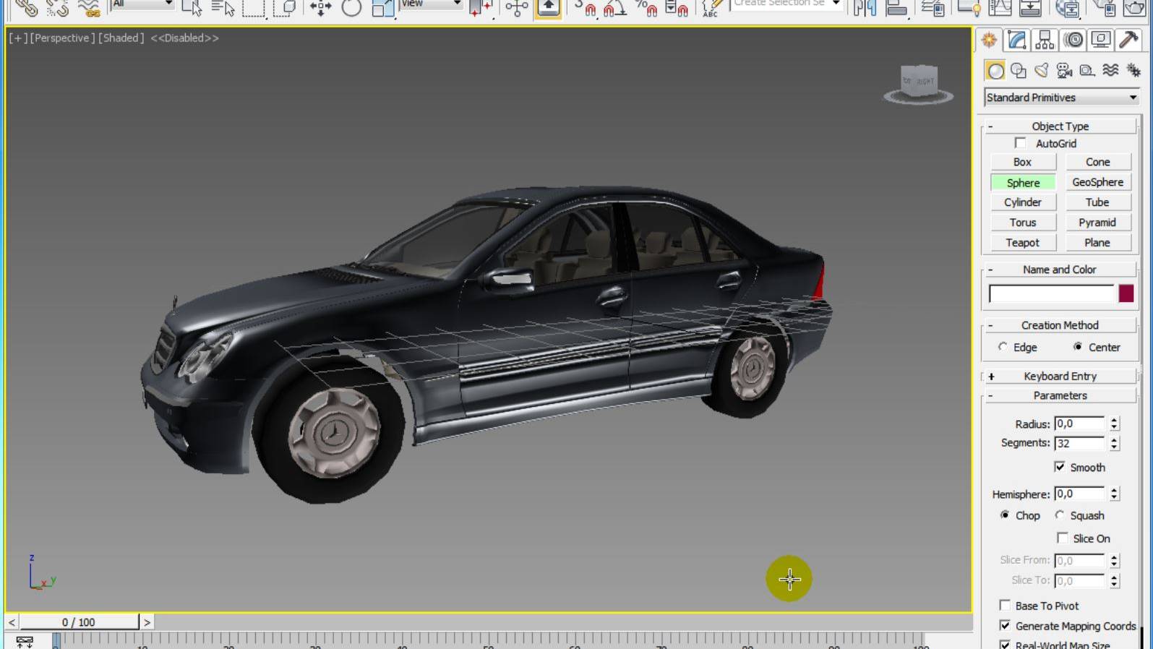Viewport: 1153px width, 649px height.
Task: Switch to Create panel tab
Action: (x=989, y=40)
